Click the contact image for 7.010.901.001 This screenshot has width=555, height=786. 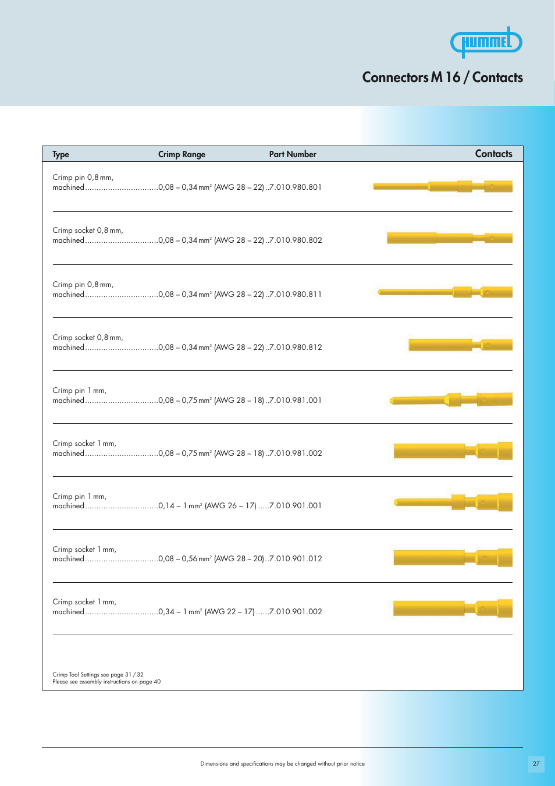pyautogui.click(x=453, y=502)
